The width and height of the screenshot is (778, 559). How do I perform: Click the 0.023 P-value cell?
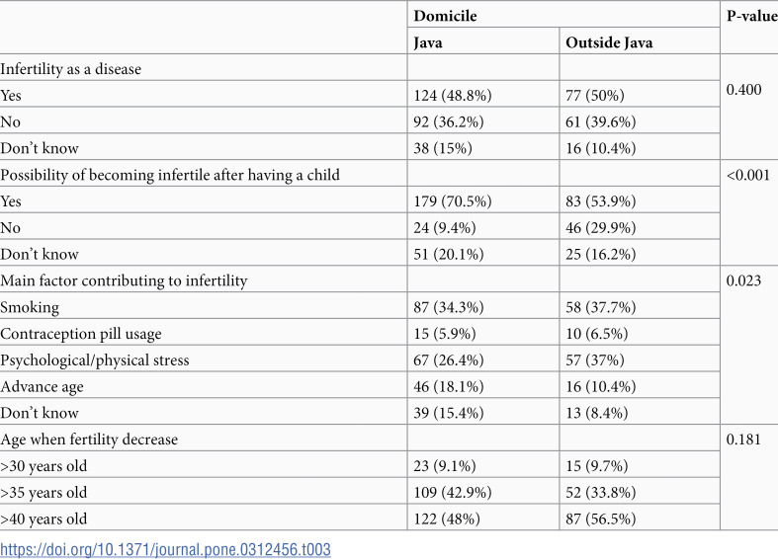point(743,281)
